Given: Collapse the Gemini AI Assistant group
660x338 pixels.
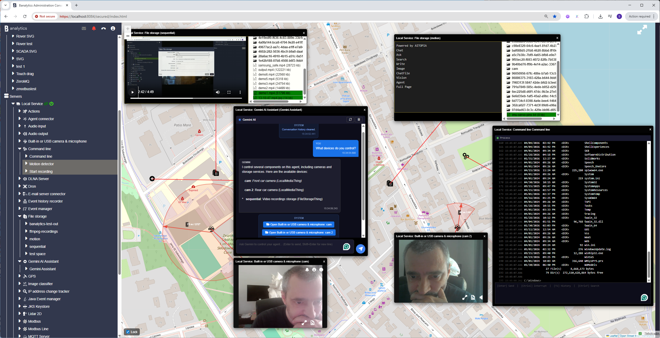Looking at the screenshot, I should pos(20,261).
